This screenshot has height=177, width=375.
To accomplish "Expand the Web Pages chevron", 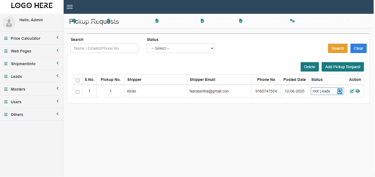I will click(x=58, y=50).
